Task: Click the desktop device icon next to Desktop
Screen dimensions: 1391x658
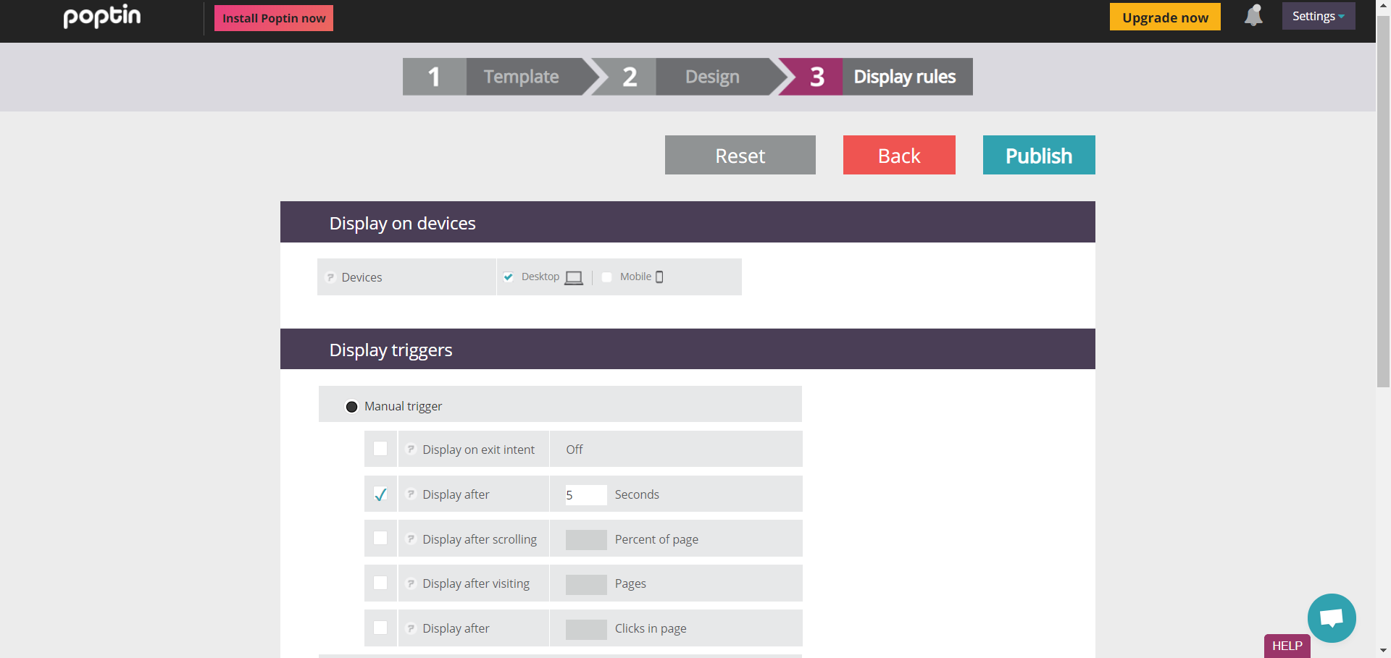Action: coord(574,277)
